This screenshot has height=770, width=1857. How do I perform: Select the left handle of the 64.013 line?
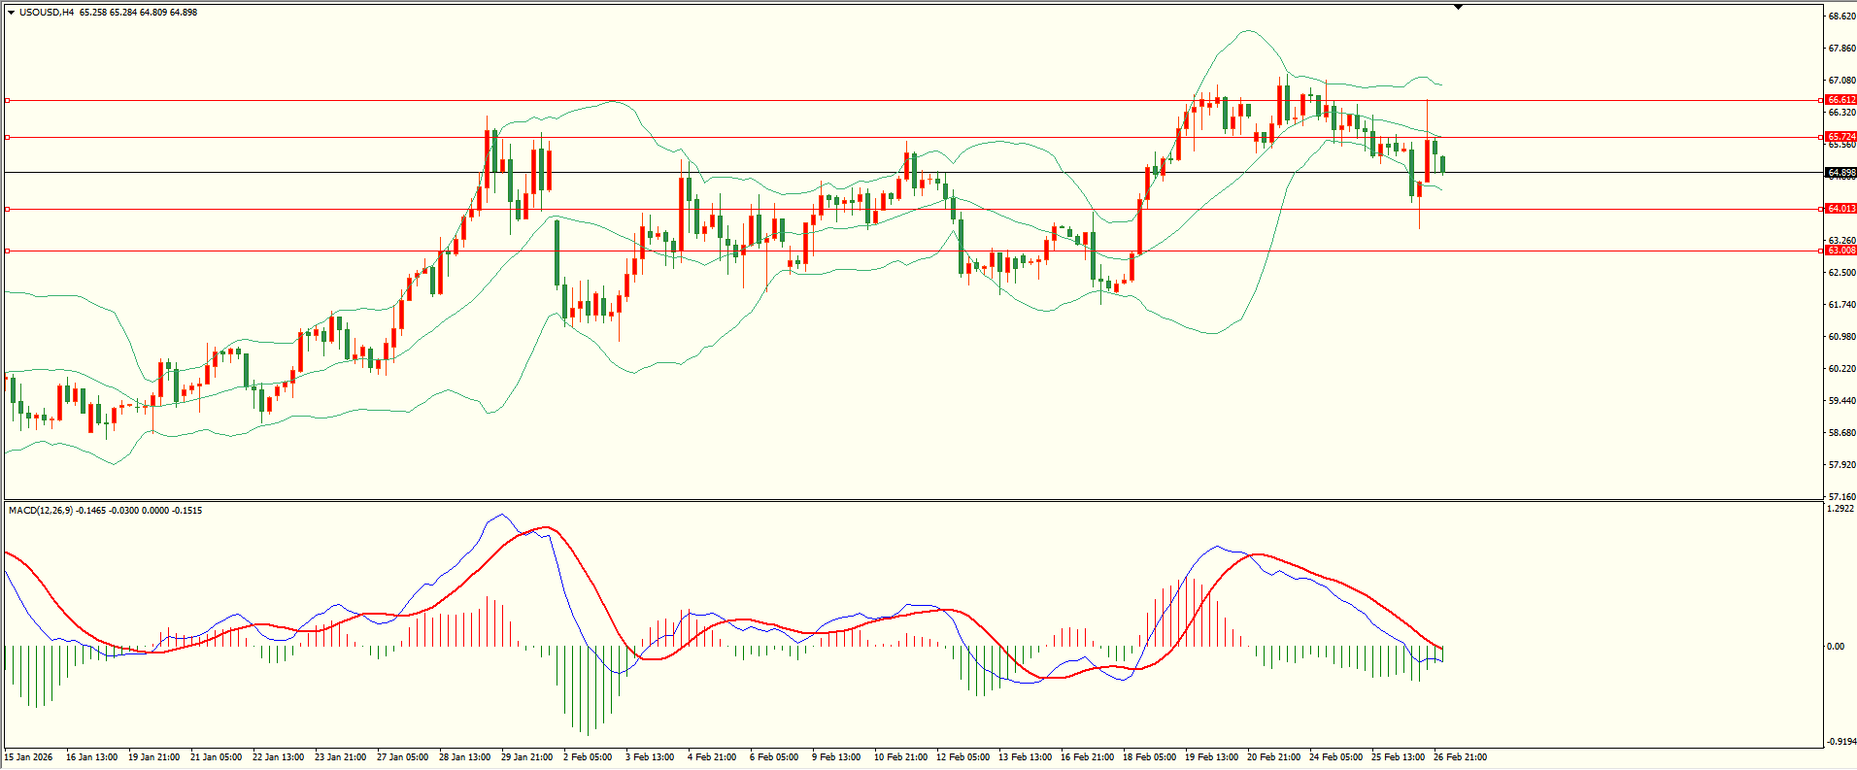click(8, 209)
